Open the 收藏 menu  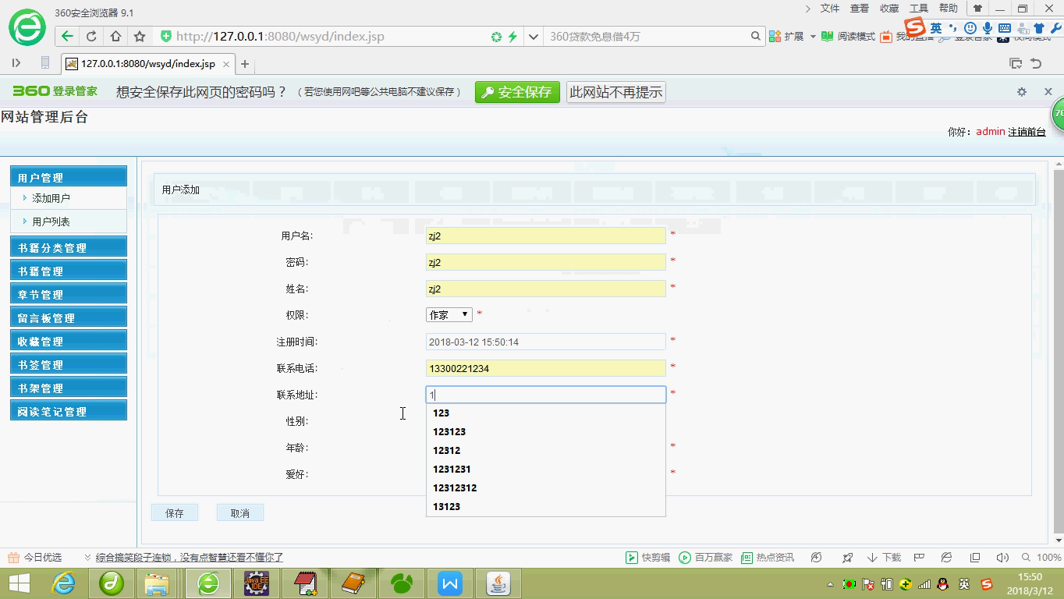[x=889, y=9]
